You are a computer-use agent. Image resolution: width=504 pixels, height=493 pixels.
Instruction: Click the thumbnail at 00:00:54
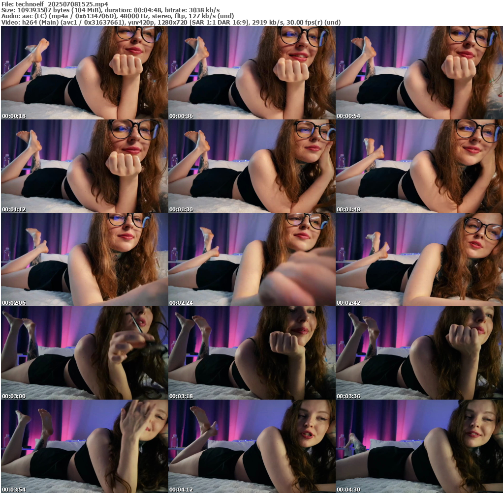coord(419,73)
